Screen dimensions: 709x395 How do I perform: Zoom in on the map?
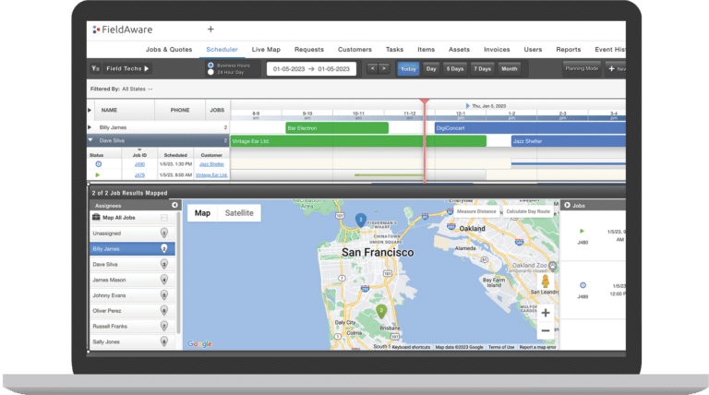[x=546, y=313]
